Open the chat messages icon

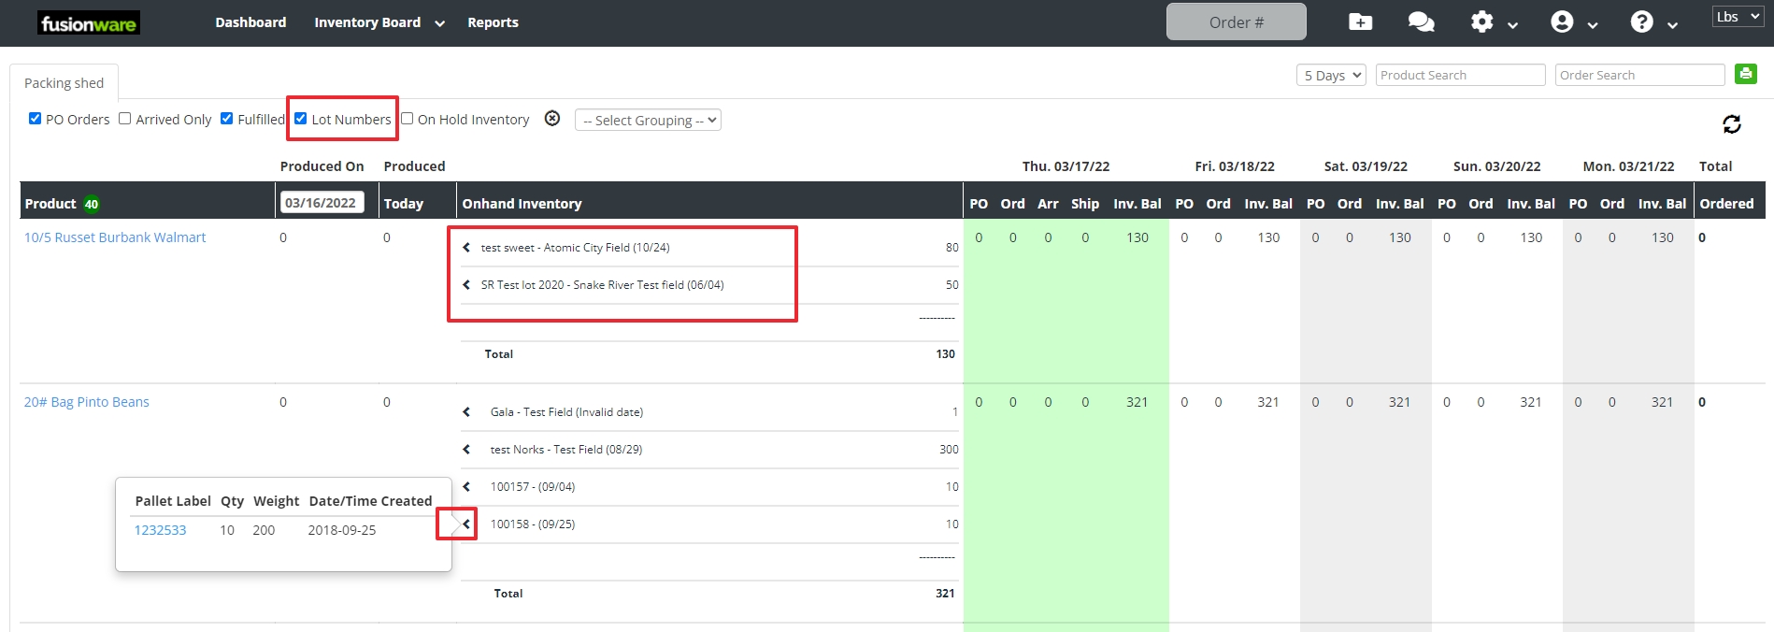click(1421, 22)
